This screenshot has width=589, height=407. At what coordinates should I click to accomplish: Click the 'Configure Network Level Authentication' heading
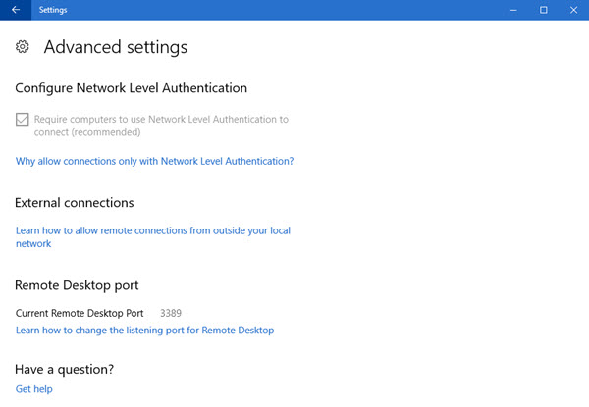tap(131, 89)
